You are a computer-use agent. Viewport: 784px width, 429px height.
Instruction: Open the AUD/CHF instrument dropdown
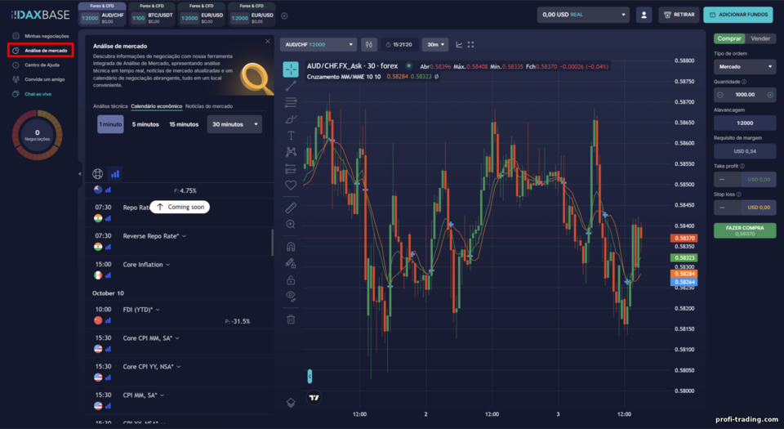click(x=318, y=44)
